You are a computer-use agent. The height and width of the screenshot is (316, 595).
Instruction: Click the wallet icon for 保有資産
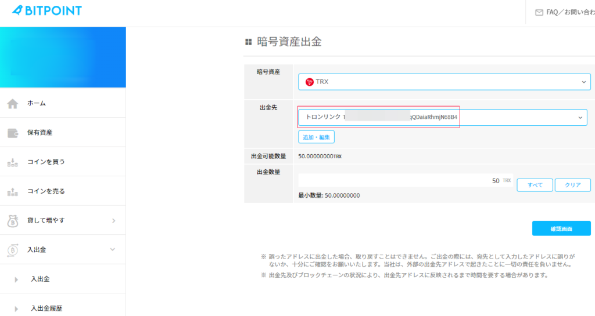[13, 133]
